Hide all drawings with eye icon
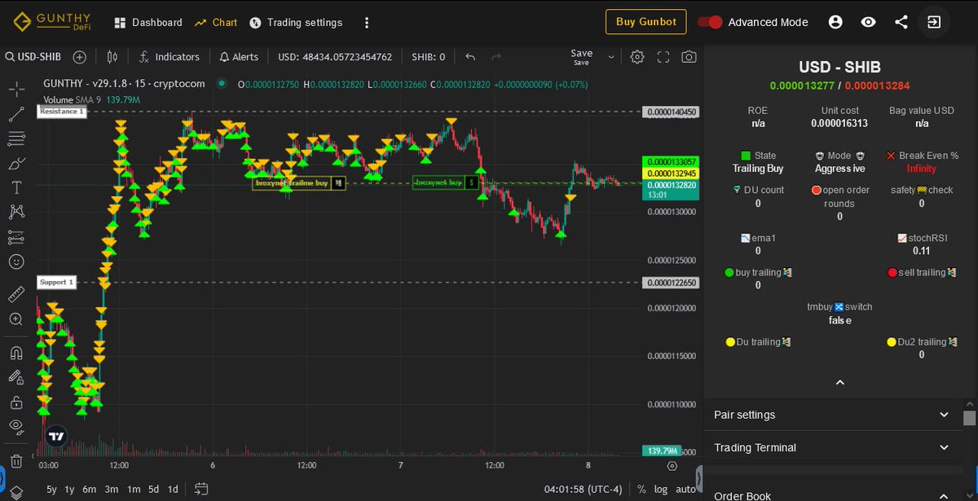The width and height of the screenshot is (978, 501). pyautogui.click(x=15, y=426)
